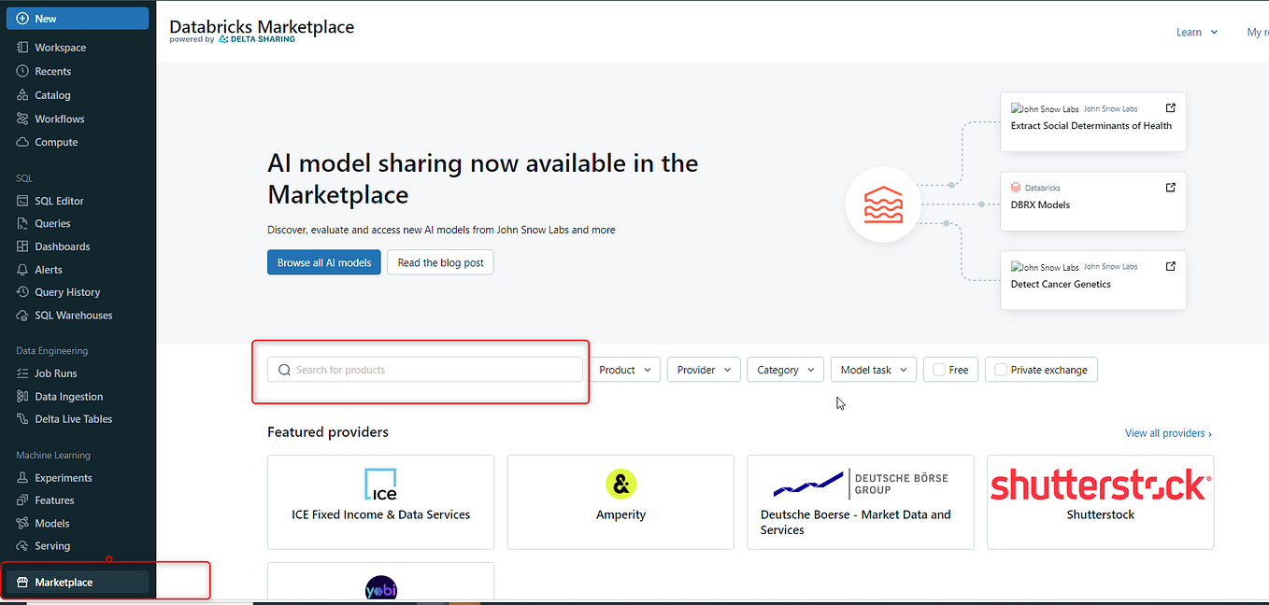
Task: Open the SQL Editor icon
Action: (22, 201)
